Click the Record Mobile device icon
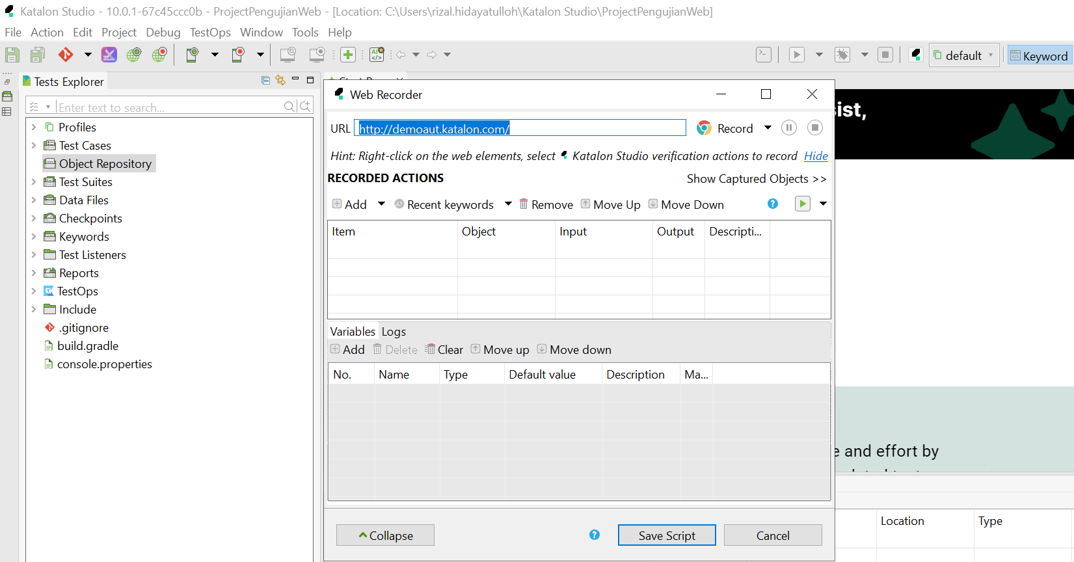 tap(238, 55)
